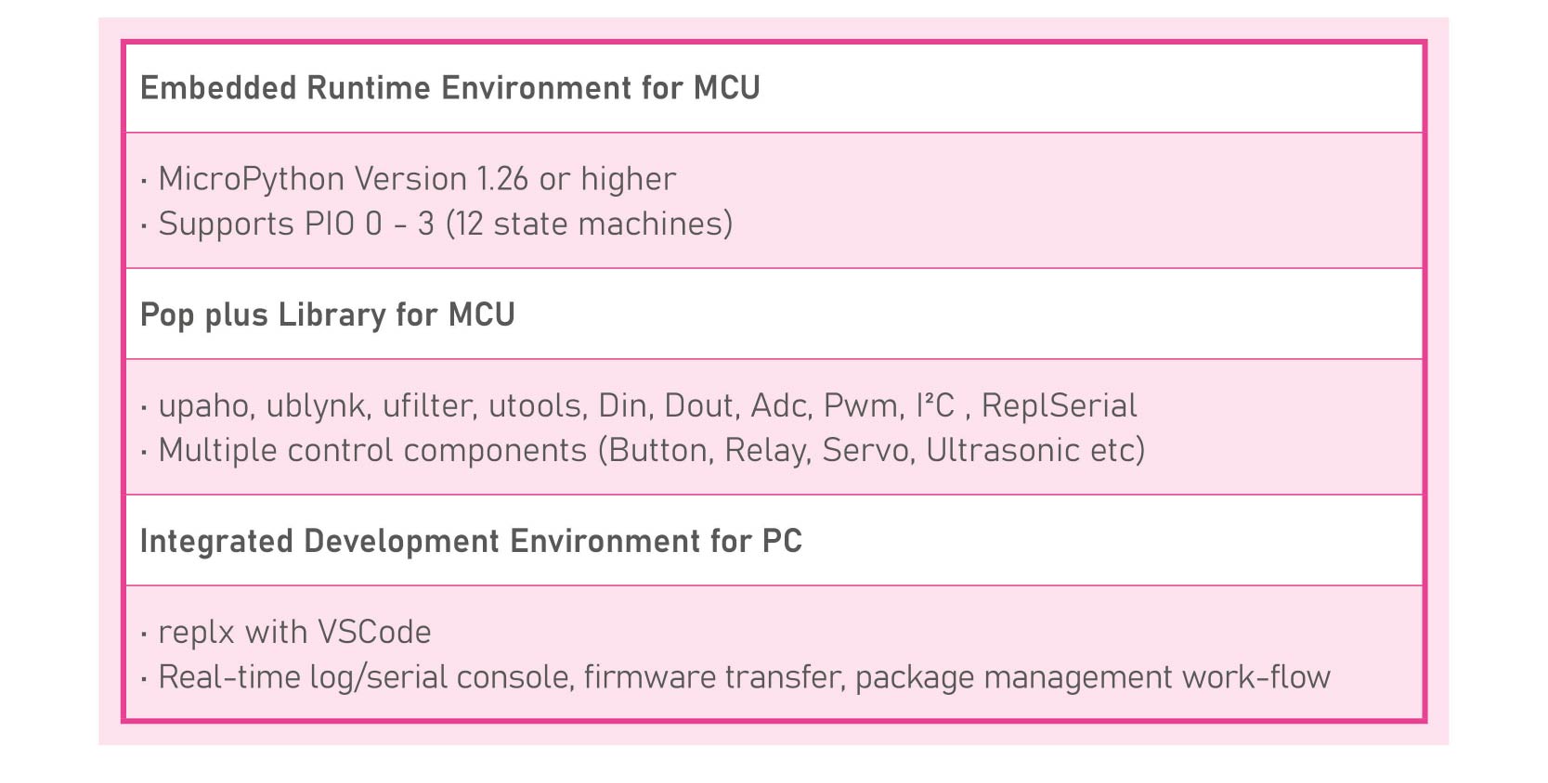This screenshot has height=783, width=1548.
Task: Click the Adc entry
Action: [x=778, y=405]
